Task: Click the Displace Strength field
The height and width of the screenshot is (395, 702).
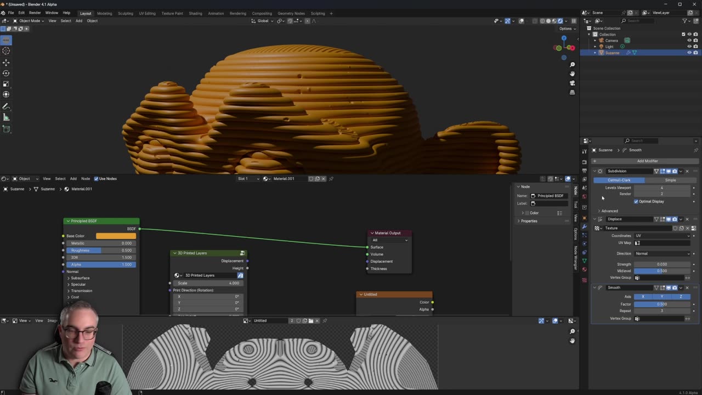Action: (662, 264)
